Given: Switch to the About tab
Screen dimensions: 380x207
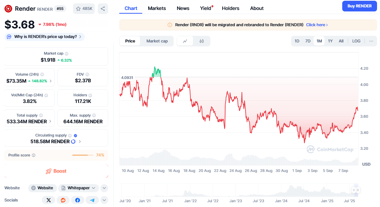Looking at the screenshot, I should pyautogui.click(x=257, y=8).
